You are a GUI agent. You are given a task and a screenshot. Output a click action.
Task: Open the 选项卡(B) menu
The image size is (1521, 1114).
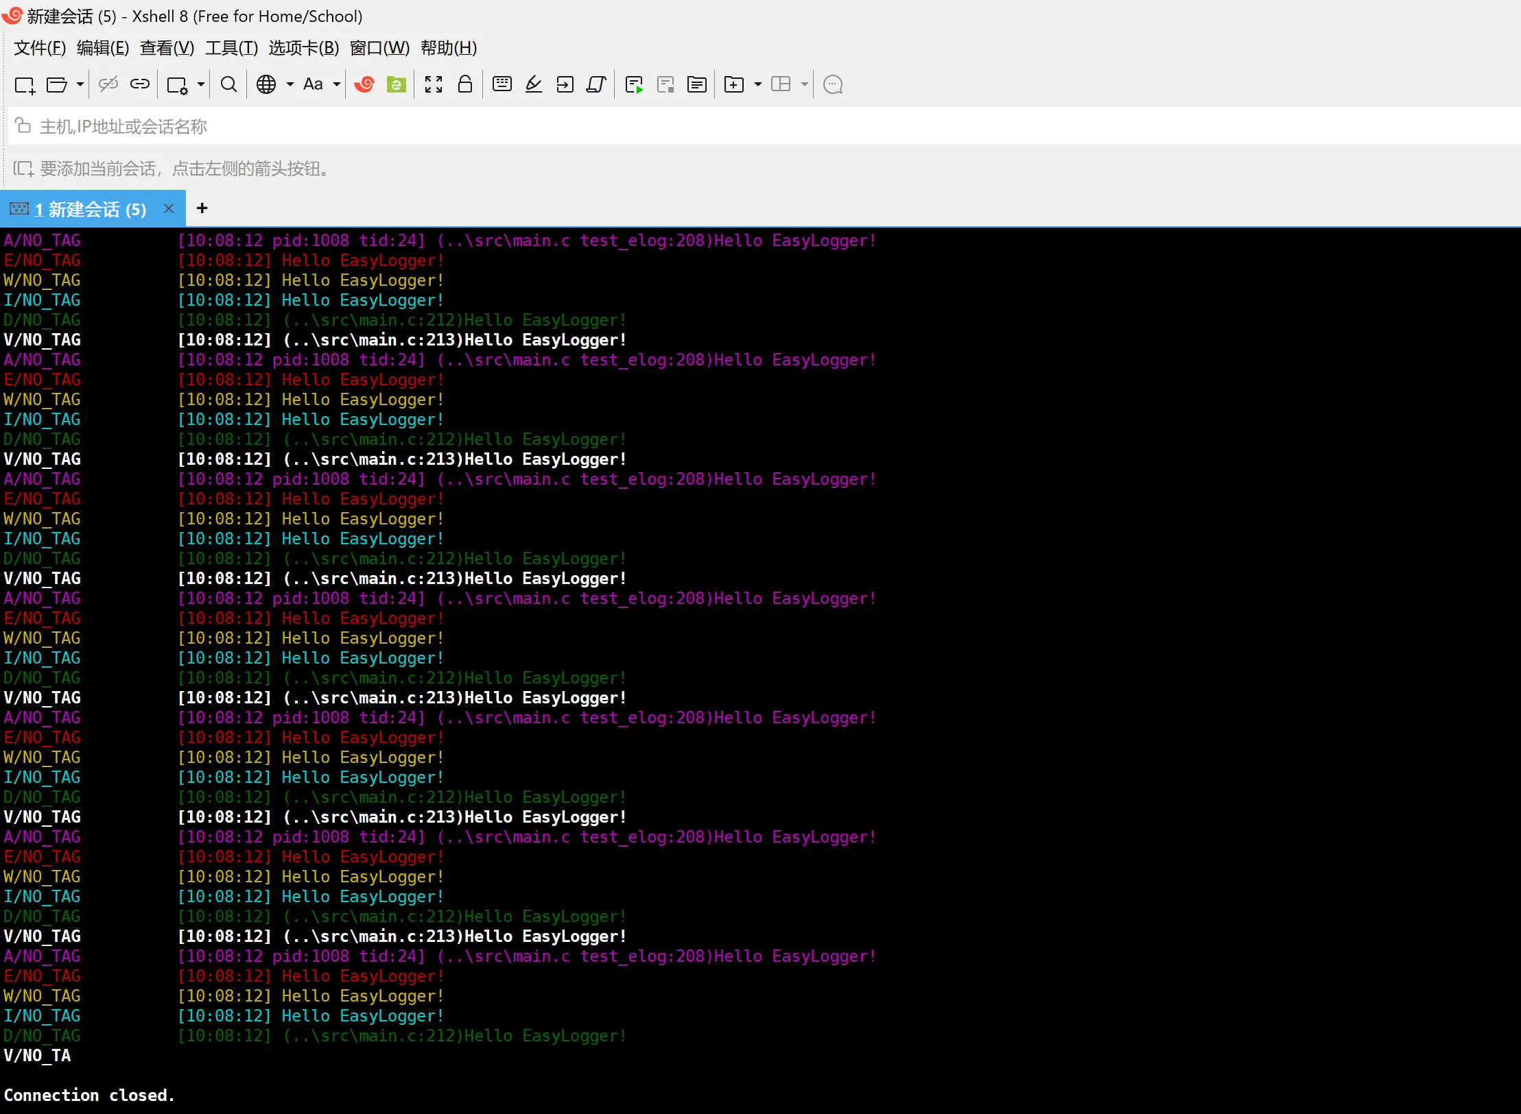tap(304, 48)
